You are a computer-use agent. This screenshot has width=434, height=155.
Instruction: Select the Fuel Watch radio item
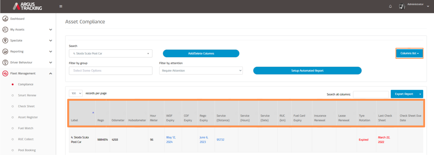(x=12, y=128)
